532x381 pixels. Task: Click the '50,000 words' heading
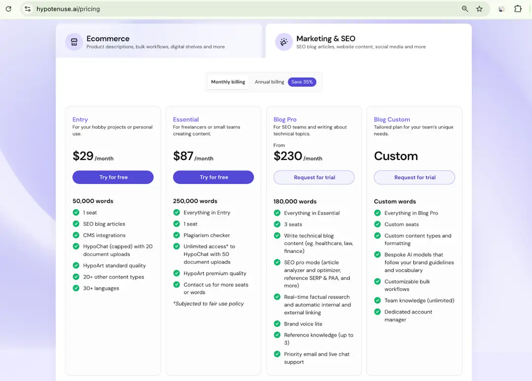point(93,201)
